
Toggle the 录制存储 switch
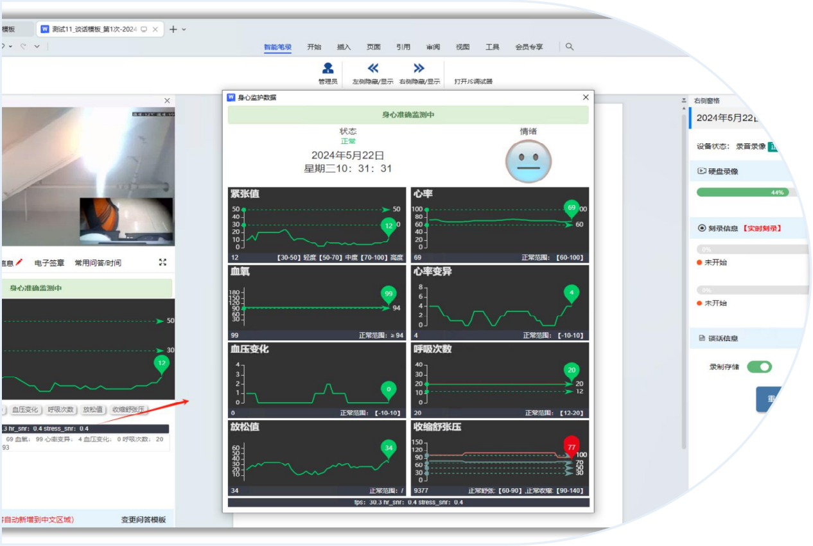(x=759, y=367)
